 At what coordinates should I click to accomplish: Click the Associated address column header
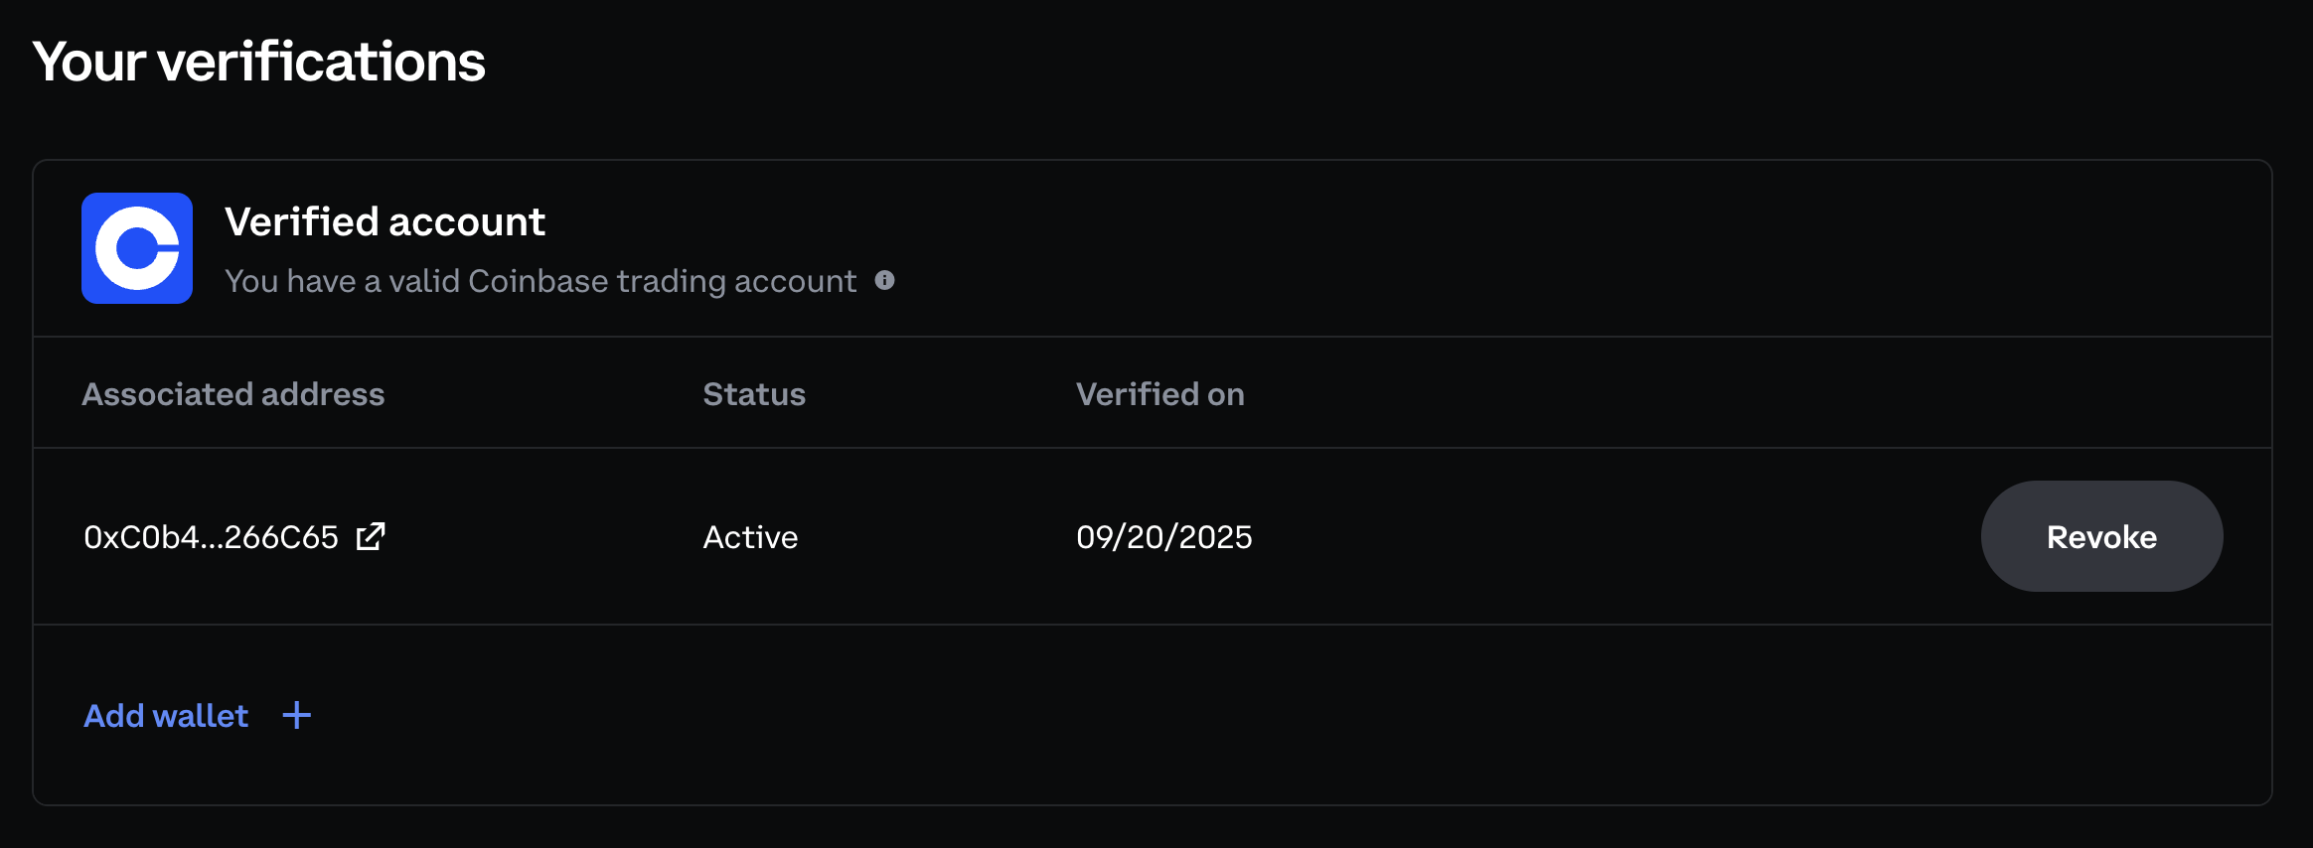(232, 394)
